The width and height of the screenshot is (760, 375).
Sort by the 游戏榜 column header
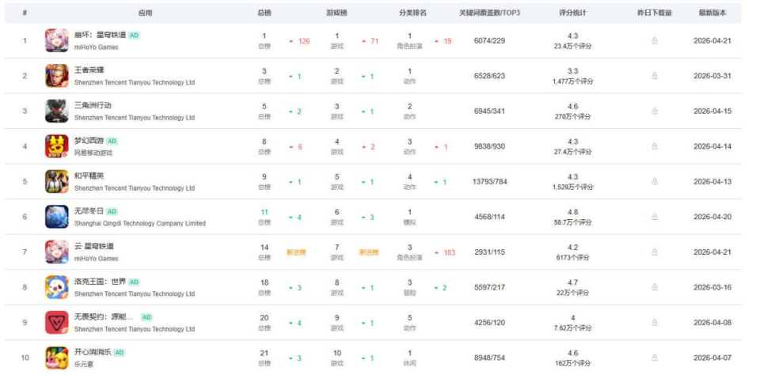pos(336,13)
